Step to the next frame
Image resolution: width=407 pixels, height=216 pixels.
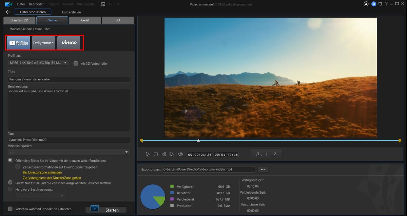coord(172,154)
